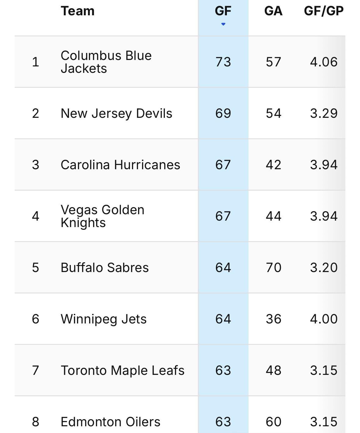
Task: Sort table by GF/GP column header
Action: [x=324, y=11]
